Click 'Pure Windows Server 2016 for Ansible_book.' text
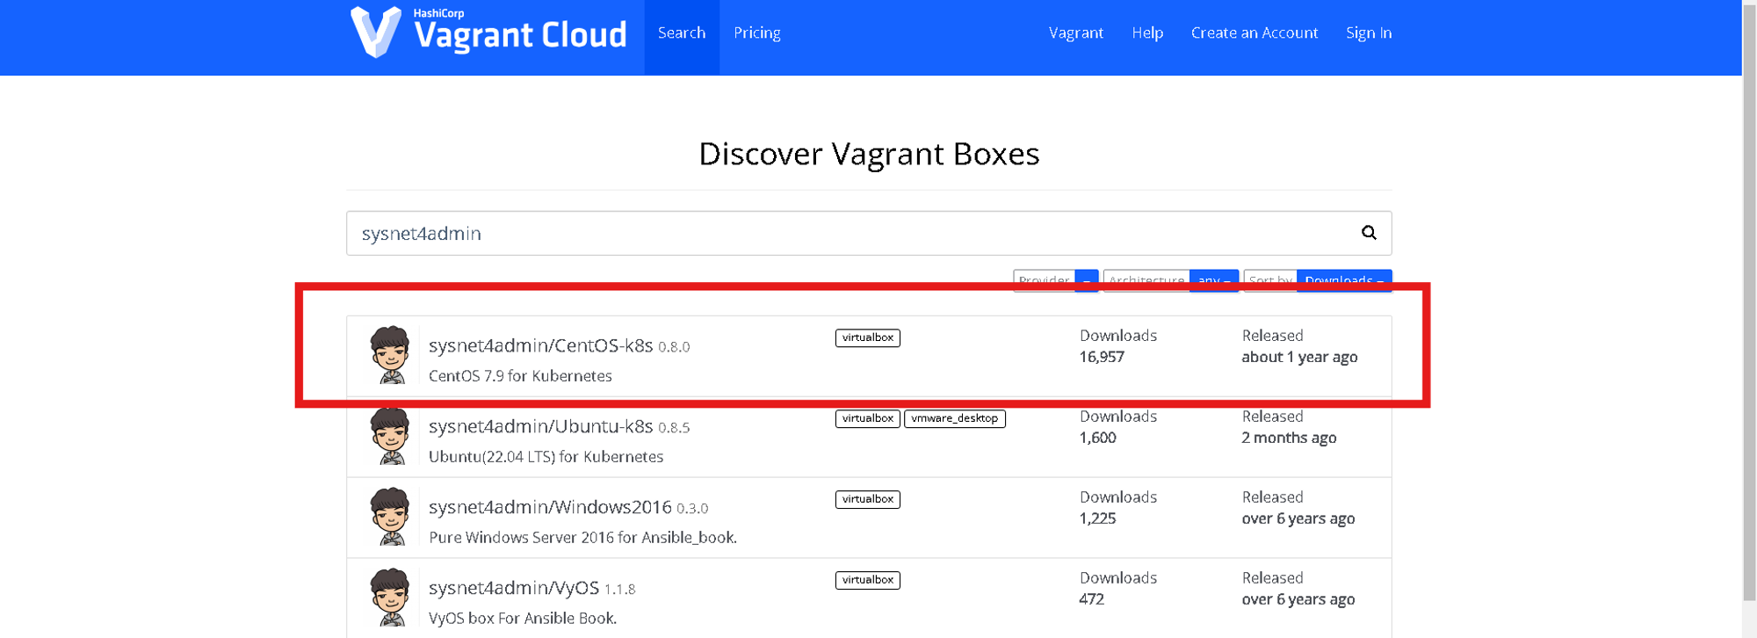1757x638 pixels. pyautogui.click(x=582, y=537)
